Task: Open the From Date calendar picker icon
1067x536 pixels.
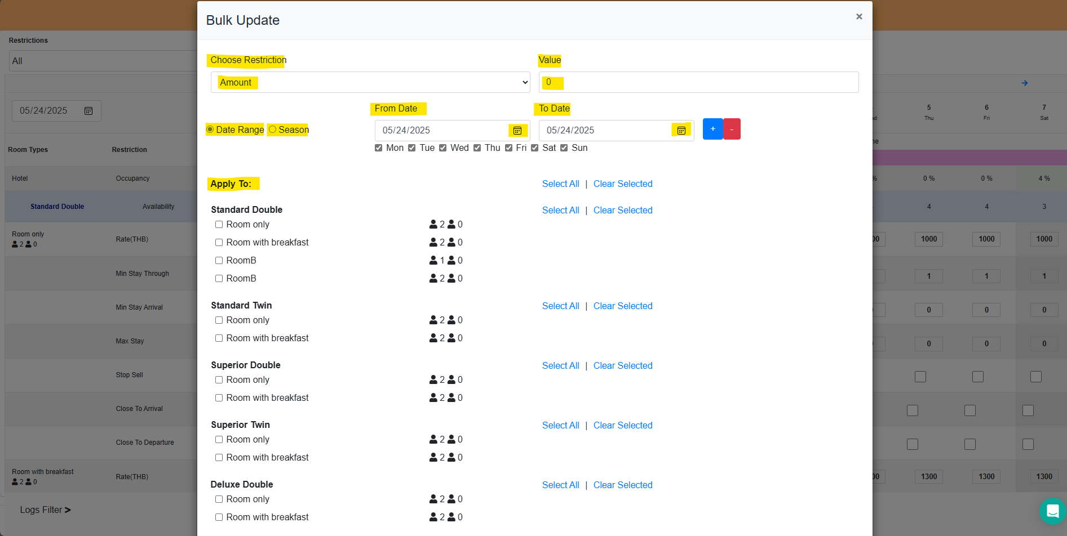Action: point(517,131)
